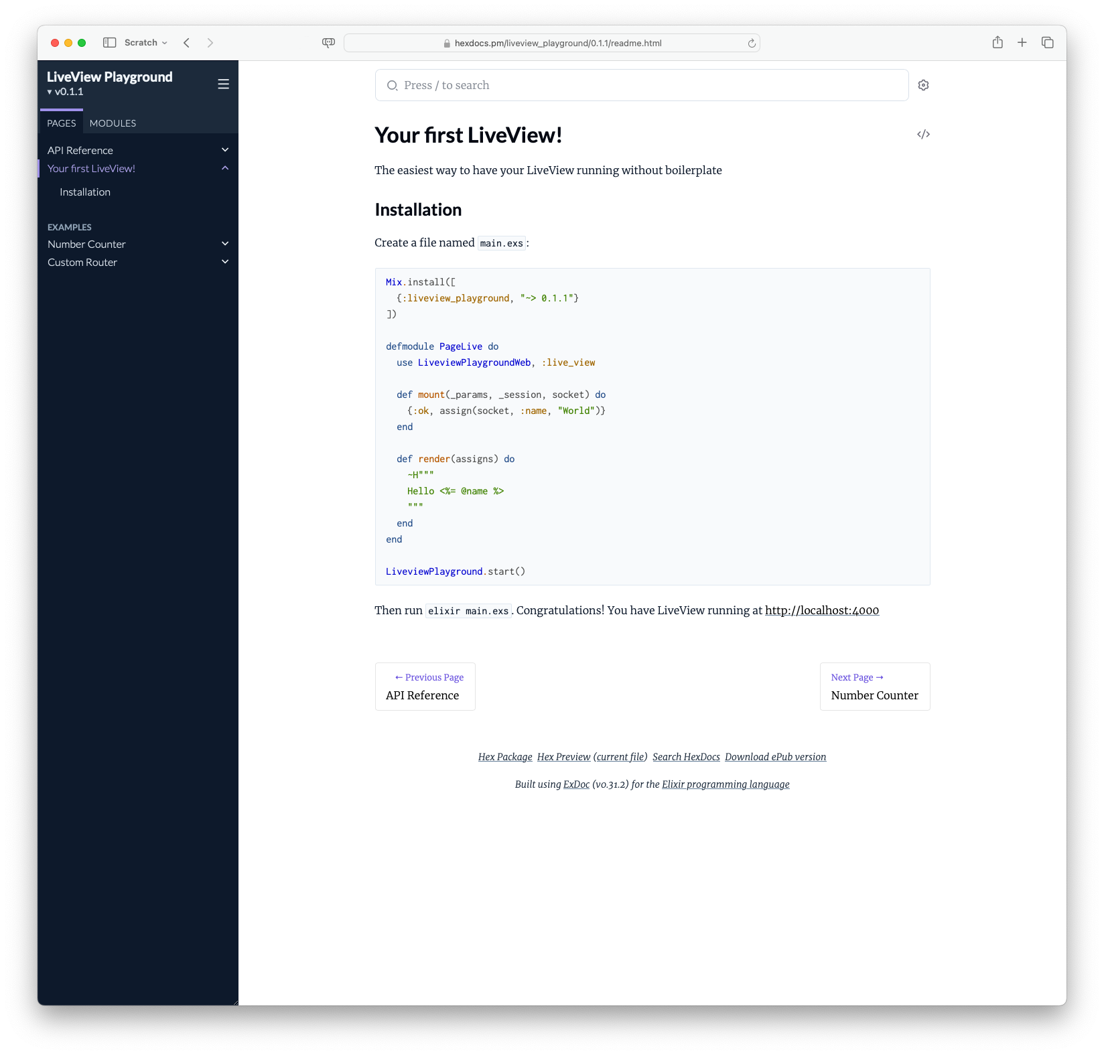
Task: Open the Safari share menu
Action: pyautogui.click(x=997, y=42)
